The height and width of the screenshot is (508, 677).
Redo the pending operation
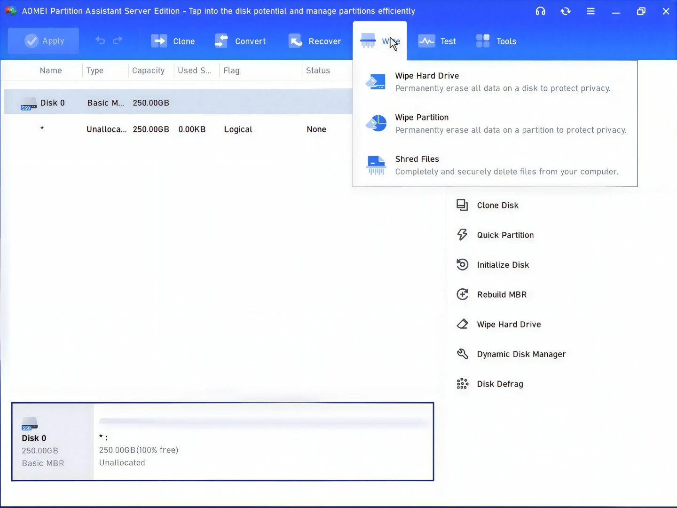[x=118, y=40]
